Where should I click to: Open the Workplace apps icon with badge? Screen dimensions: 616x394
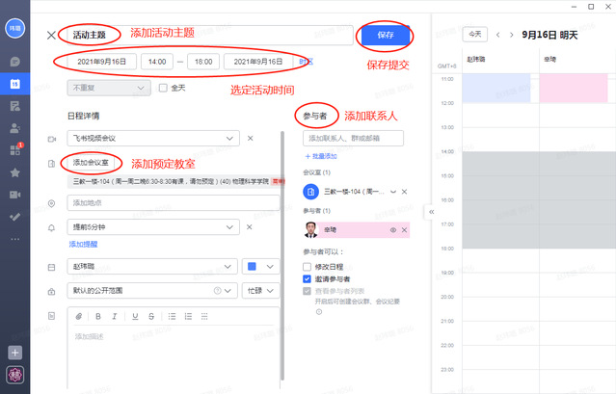tap(14, 149)
